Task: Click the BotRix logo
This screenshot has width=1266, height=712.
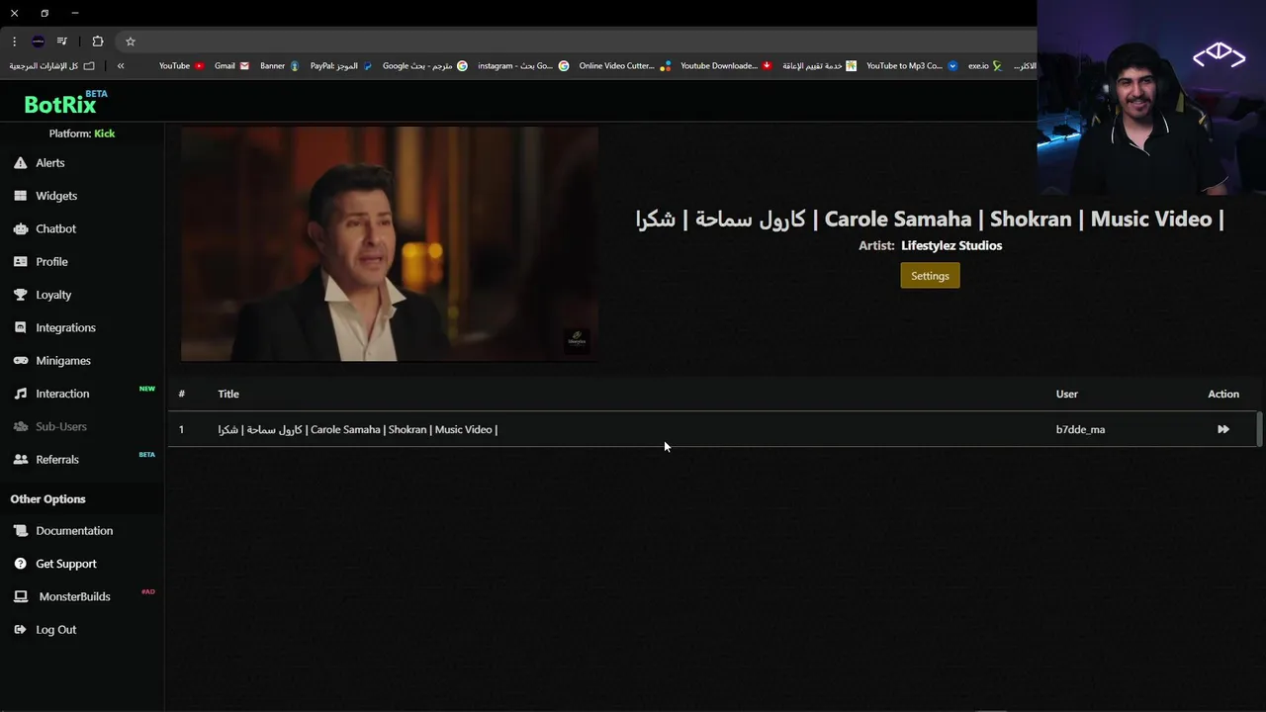Action: tap(60, 104)
